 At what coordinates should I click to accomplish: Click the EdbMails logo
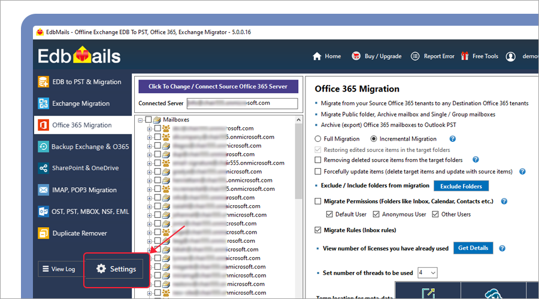(79, 56)
